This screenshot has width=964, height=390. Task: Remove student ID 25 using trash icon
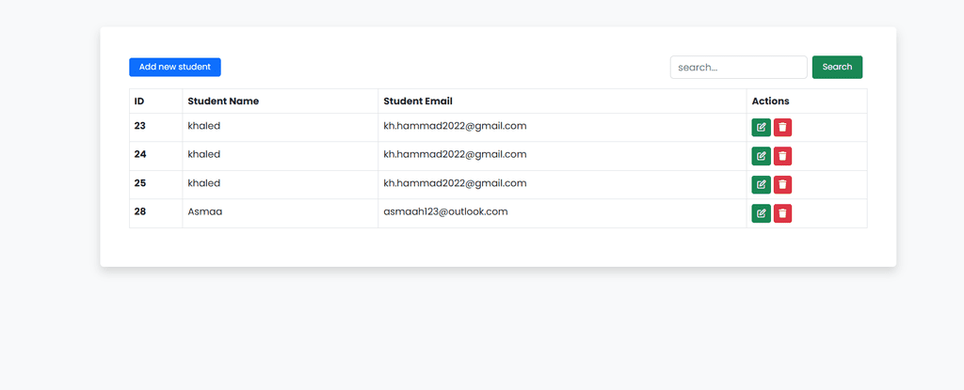[x=782, y=184]
